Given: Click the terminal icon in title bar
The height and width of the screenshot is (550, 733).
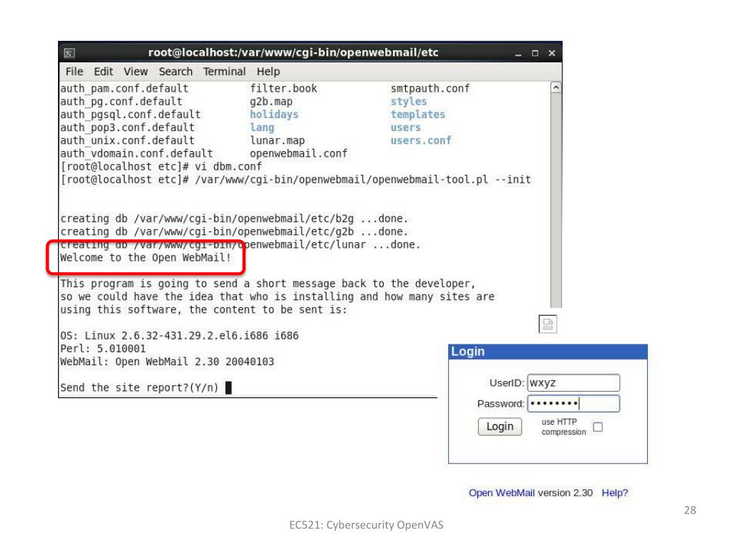Looking at the screenshot, I should click(69, 53).
